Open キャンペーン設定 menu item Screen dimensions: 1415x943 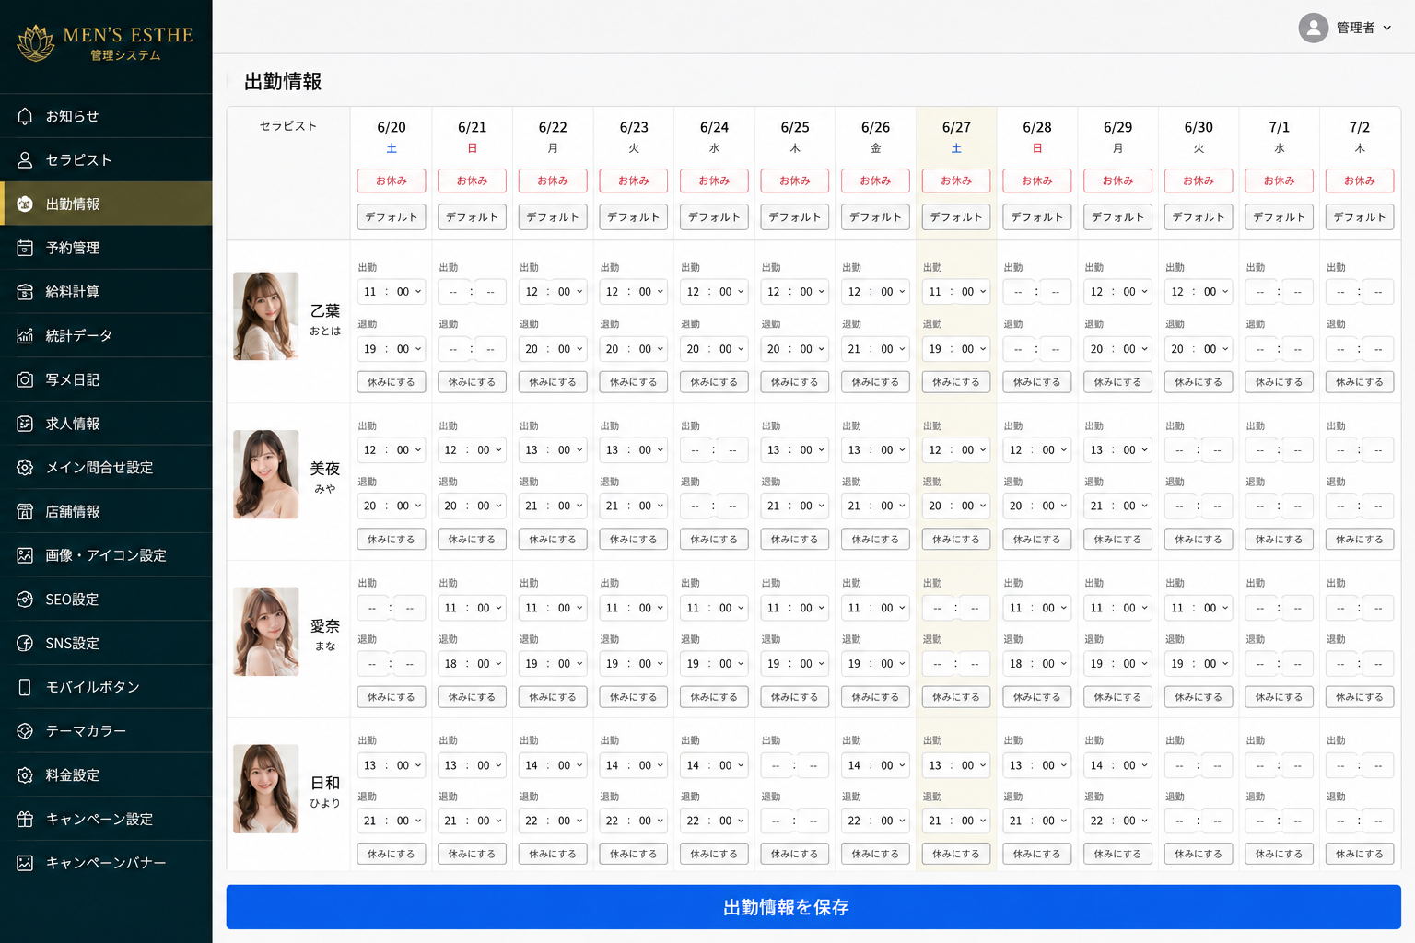pyautogui.click(x=106, y=819)
